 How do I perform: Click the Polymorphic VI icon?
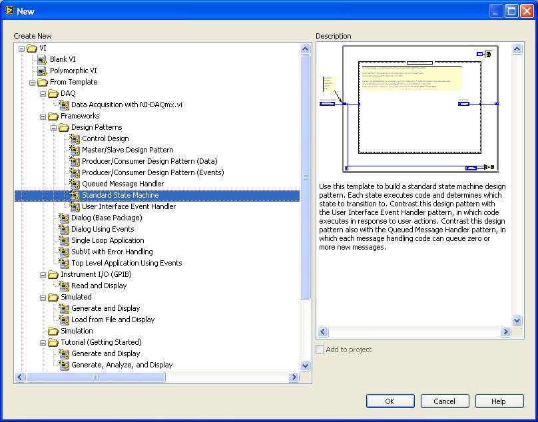(x=42, y=71)
